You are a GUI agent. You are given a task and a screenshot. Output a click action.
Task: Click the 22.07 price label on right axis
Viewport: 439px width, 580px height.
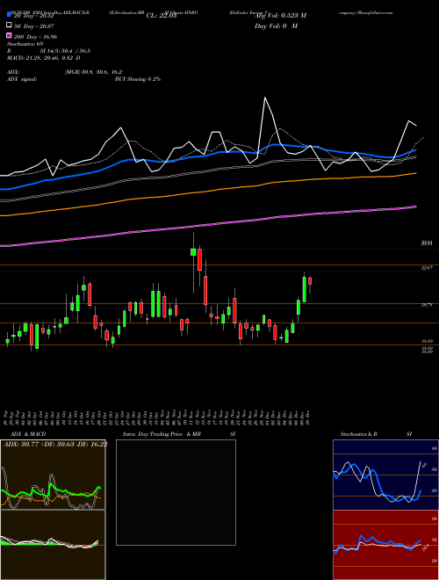tap(427, 267)
